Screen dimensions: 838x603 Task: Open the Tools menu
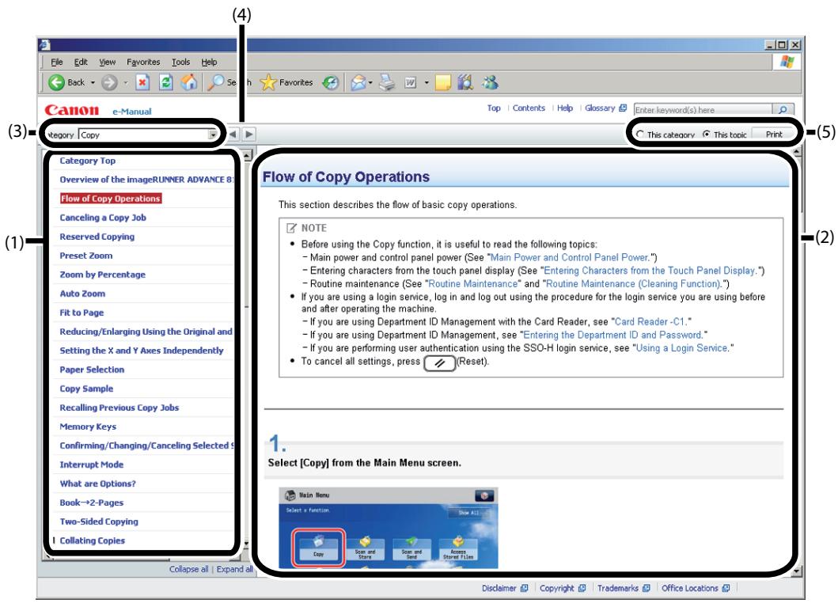tap(183, 62)
